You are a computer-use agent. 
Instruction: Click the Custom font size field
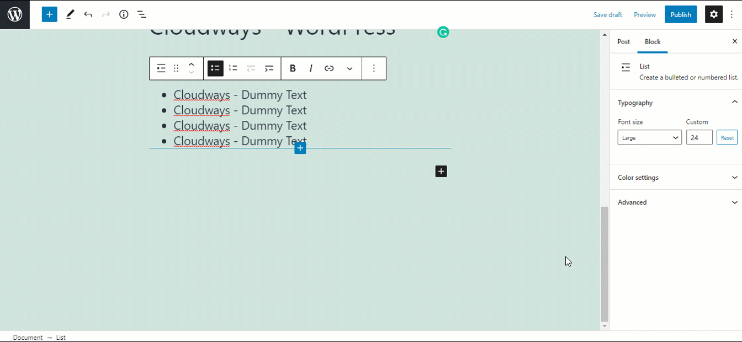(x=699, y=138)
